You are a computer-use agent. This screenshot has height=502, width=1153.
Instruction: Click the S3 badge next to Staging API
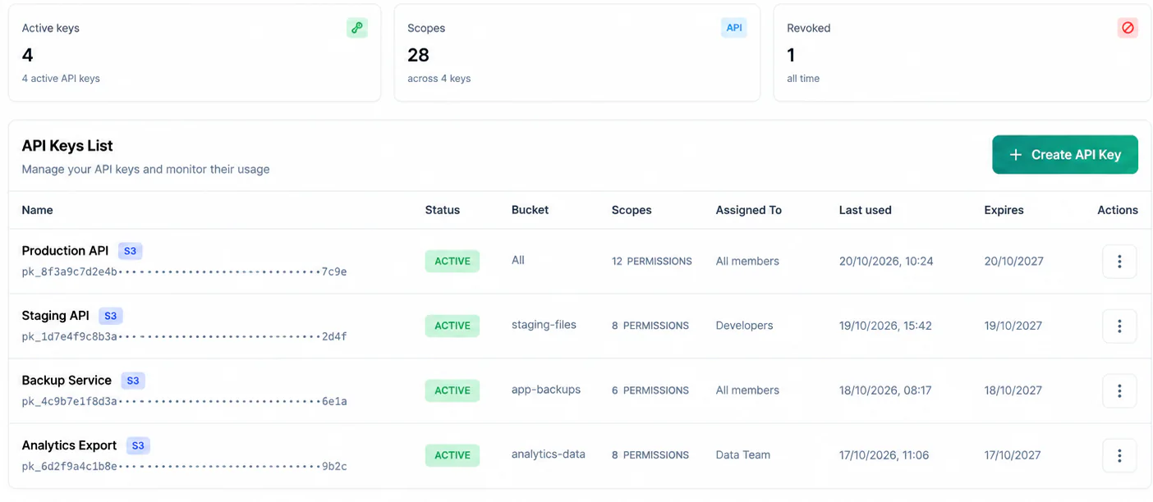click(x=110, y=316)
